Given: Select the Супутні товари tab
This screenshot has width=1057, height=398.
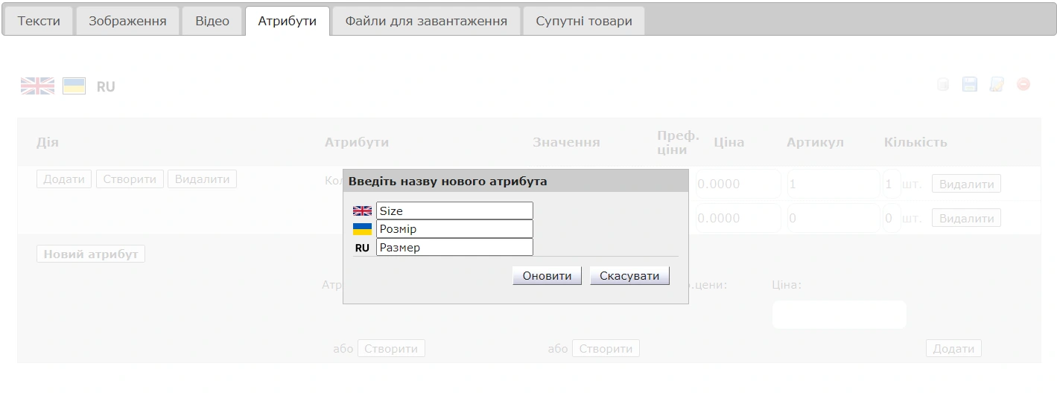Looking at the screenshot, I should coord(583,21).
